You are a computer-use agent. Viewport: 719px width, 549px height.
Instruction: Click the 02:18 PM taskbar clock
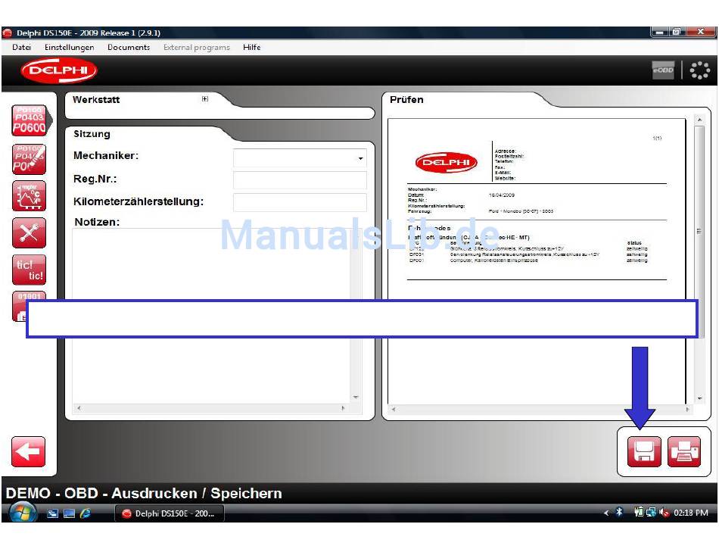click(x=690, y=513)
